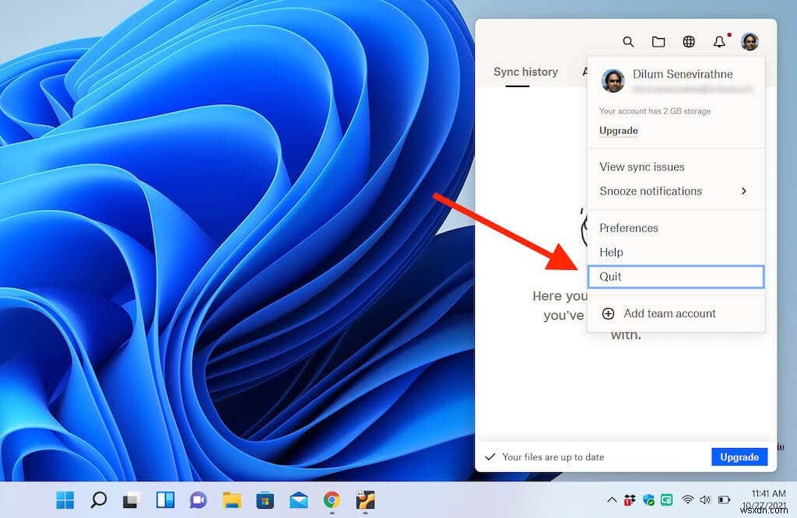This screenshot has height=518, width=797.
Task: Open the volume control in the system tray
Action: click(706, 501)
